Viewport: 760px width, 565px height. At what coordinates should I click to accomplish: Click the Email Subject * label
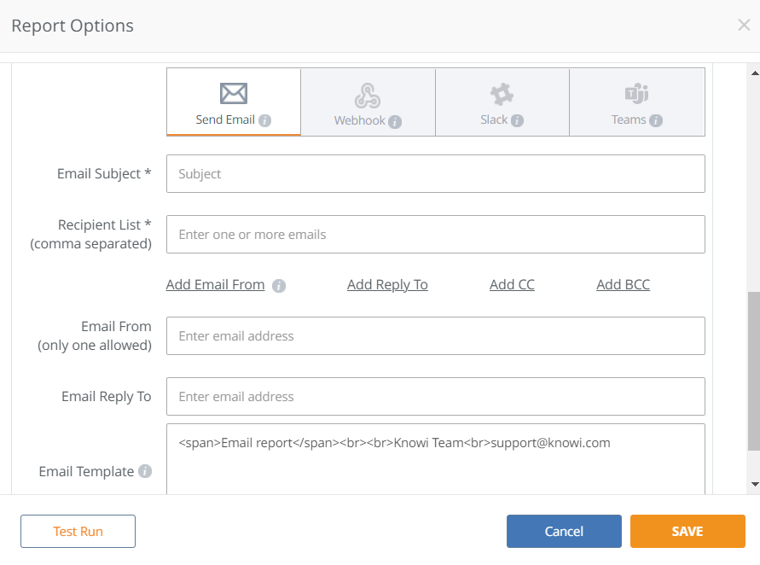click(x=104, y=173)
